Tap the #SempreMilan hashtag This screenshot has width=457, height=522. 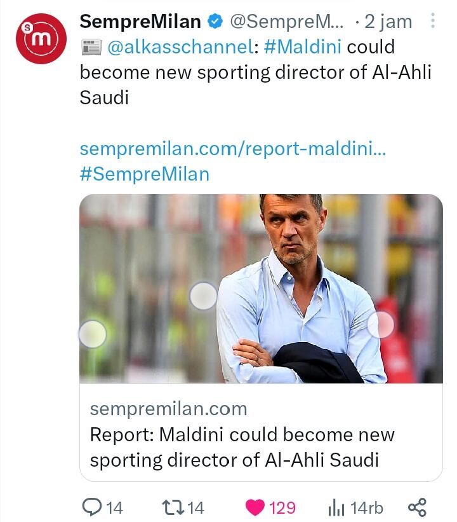click(x=145, y=174)
